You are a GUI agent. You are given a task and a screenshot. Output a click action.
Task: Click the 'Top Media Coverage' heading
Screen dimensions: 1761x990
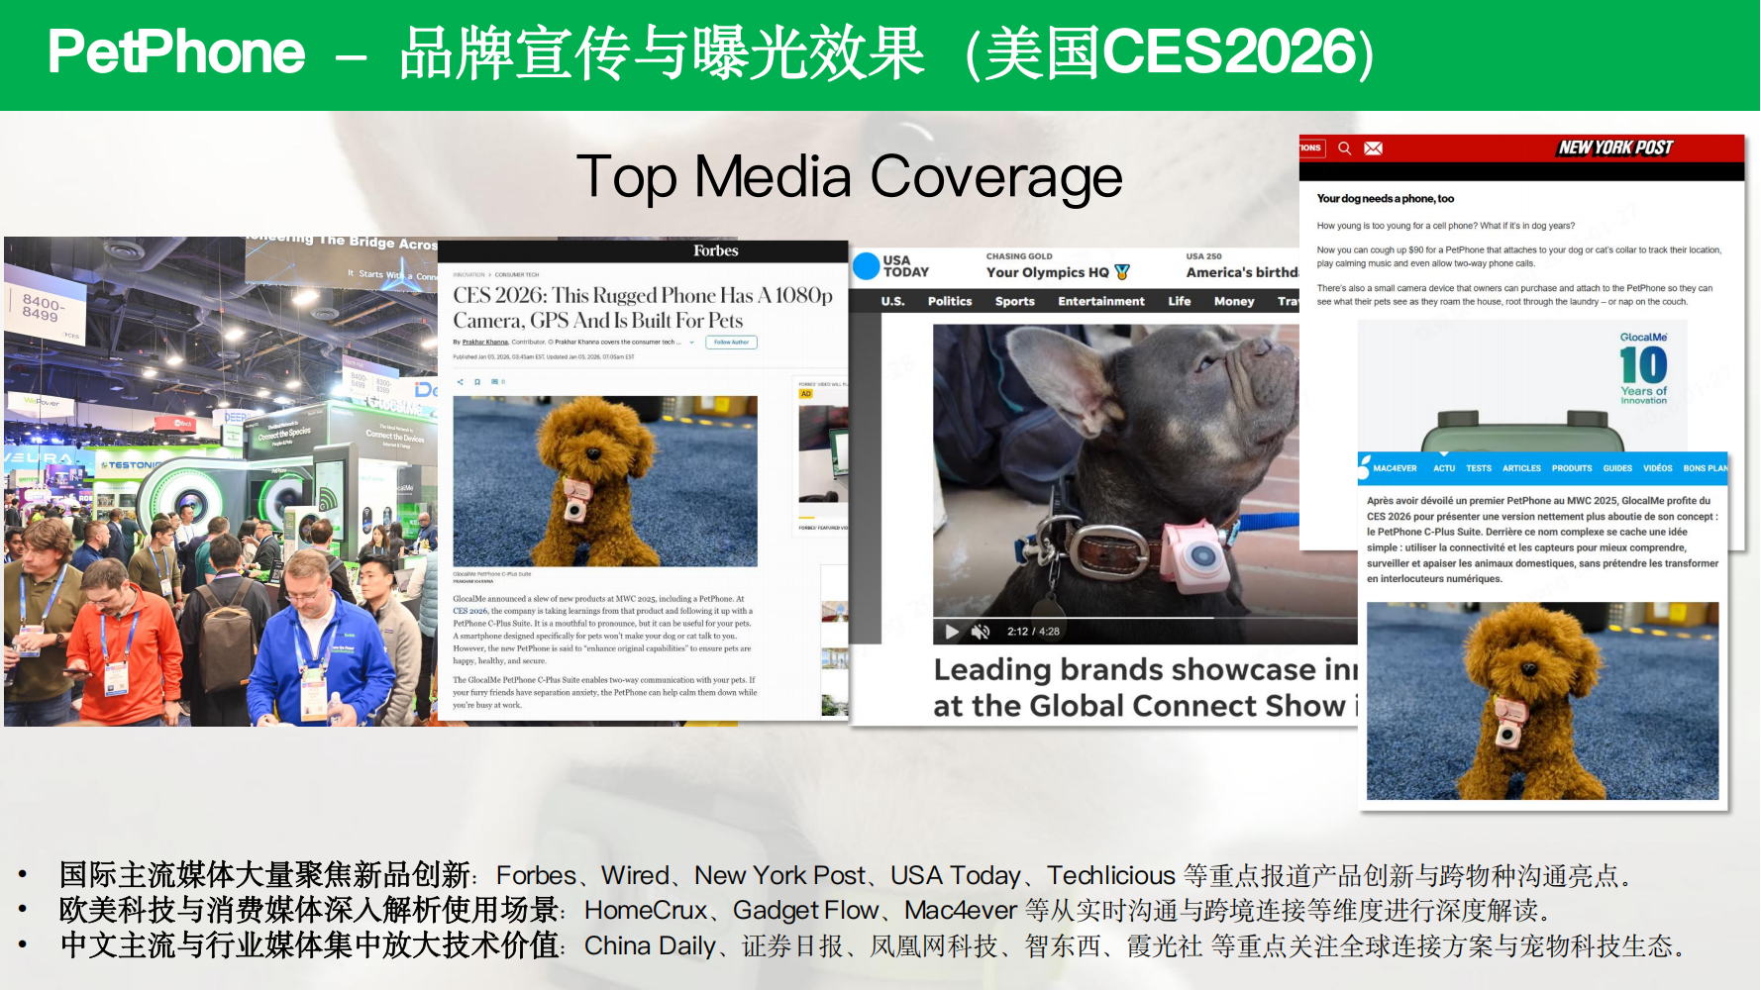coord(850,177)
